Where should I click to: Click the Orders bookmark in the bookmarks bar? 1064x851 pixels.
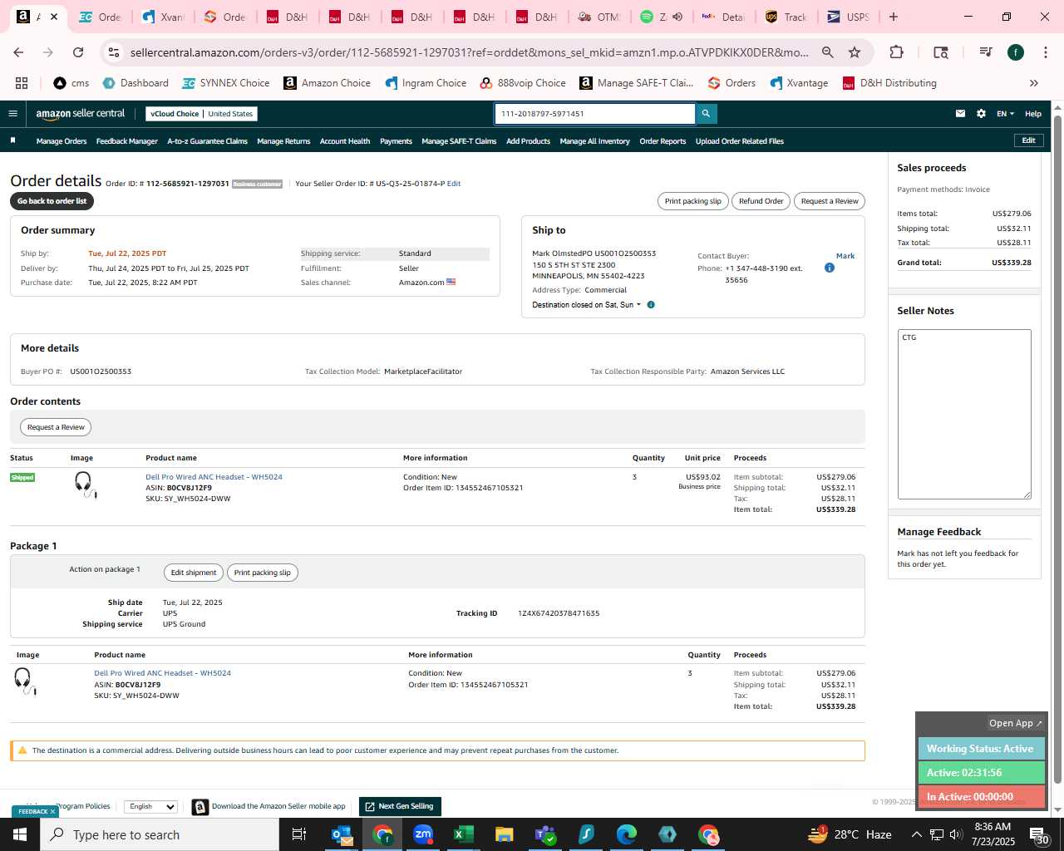click(731, 83)
